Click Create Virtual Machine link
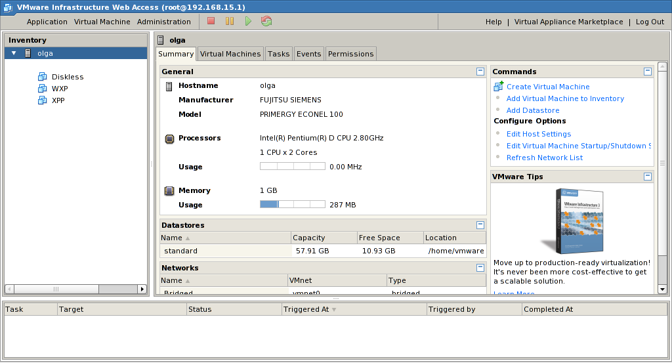672x363 pixels. point(548,87)
